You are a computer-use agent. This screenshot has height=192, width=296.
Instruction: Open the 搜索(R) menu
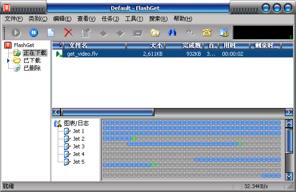(158, 19)
